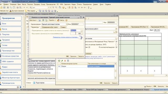Click the Undo arrow in main toolbar
Screen dimensions: 168x94
point(24,8)
